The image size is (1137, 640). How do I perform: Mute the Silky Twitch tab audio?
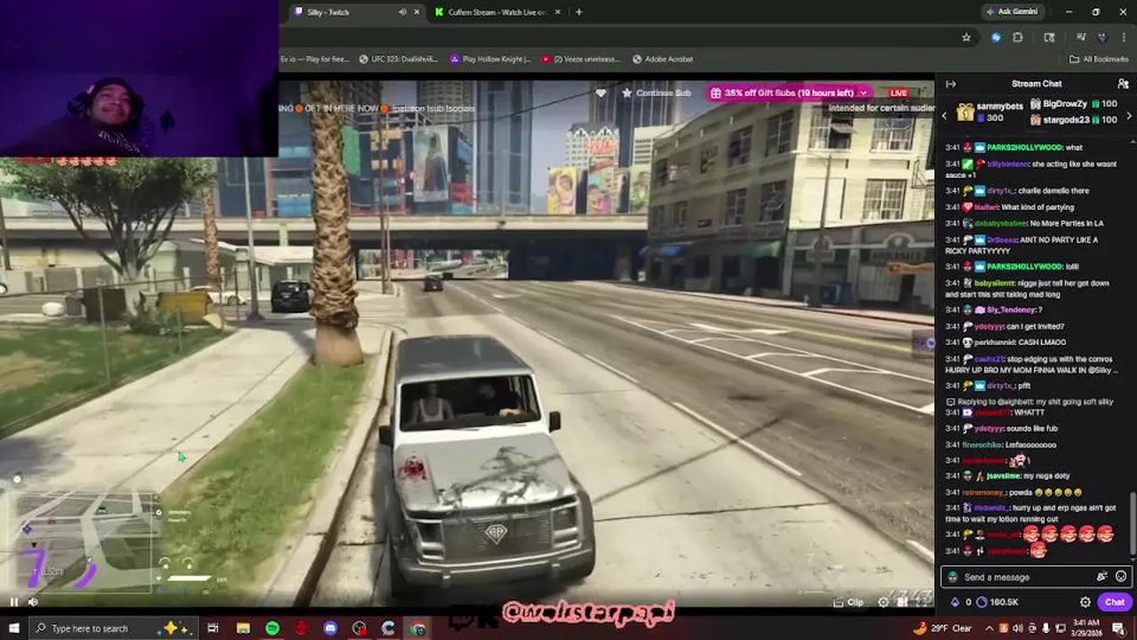click(402, 12)
